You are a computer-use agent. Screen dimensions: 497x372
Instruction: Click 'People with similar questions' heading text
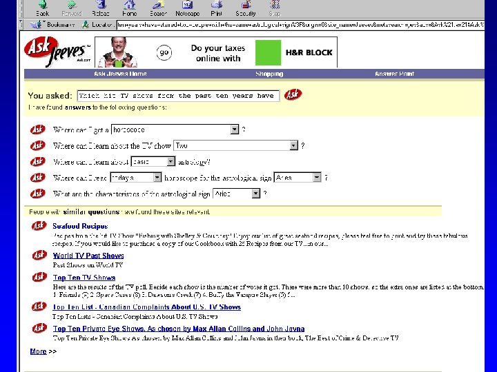tap(119, 212)
